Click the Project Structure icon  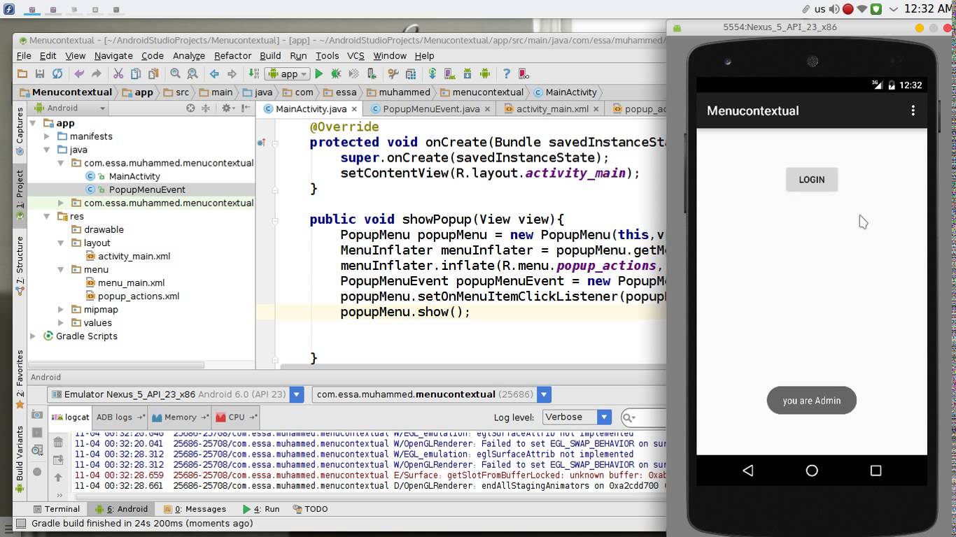click(411, 73)
